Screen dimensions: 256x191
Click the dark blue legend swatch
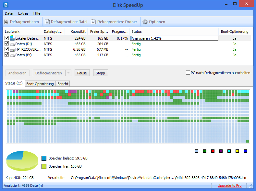(x=245, y=151)
